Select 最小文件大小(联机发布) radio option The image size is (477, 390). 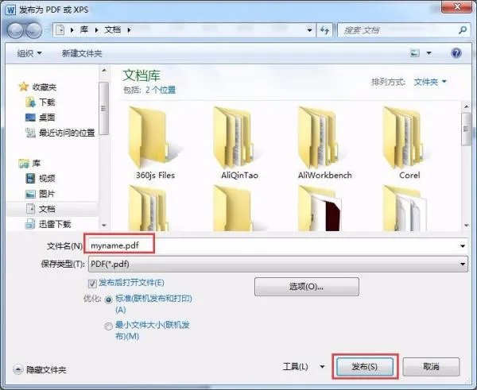(108, 326)
